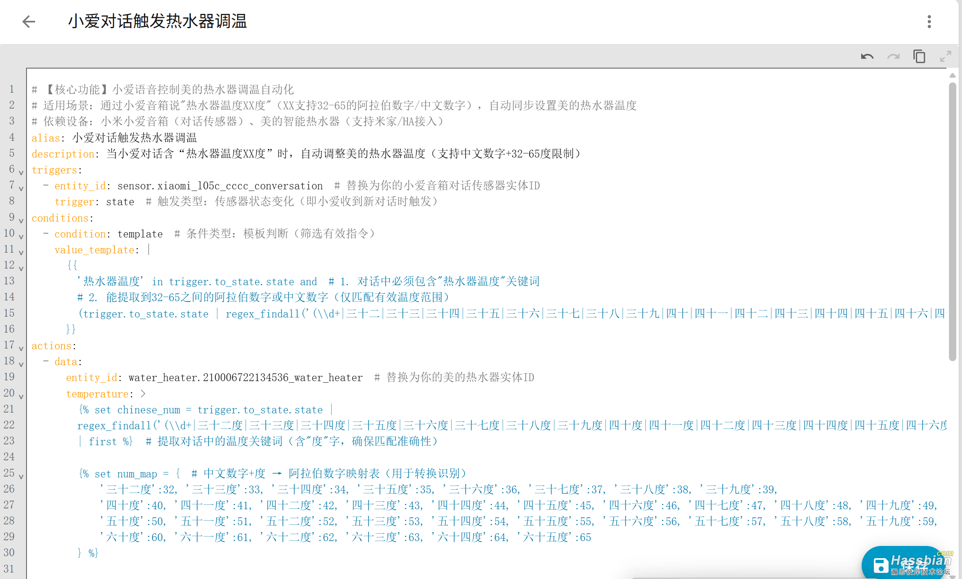Collapse the conditions section on line 9
The image size is (962, 579).
(x=21, y=220)
